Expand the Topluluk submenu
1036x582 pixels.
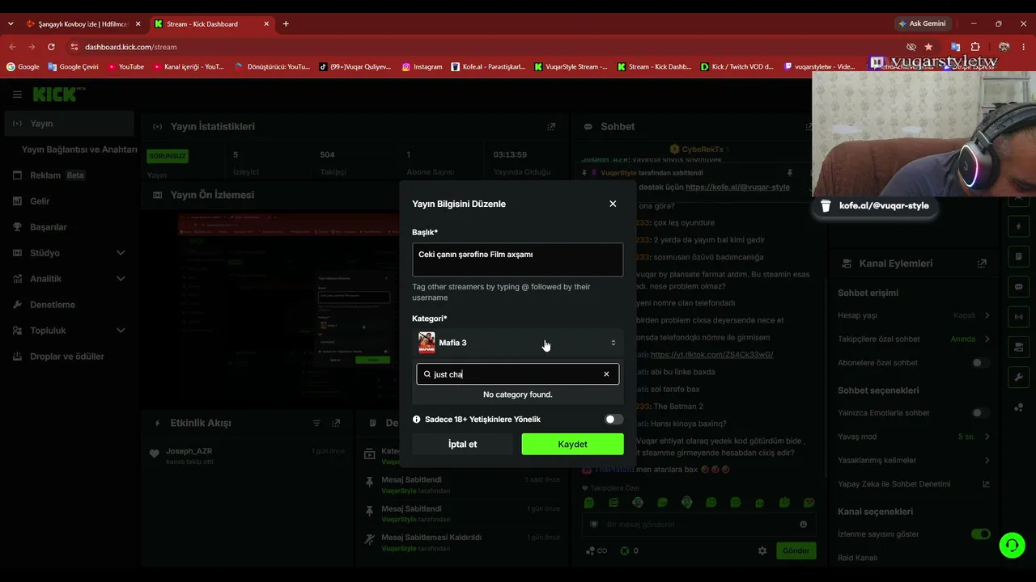point(69,331)
